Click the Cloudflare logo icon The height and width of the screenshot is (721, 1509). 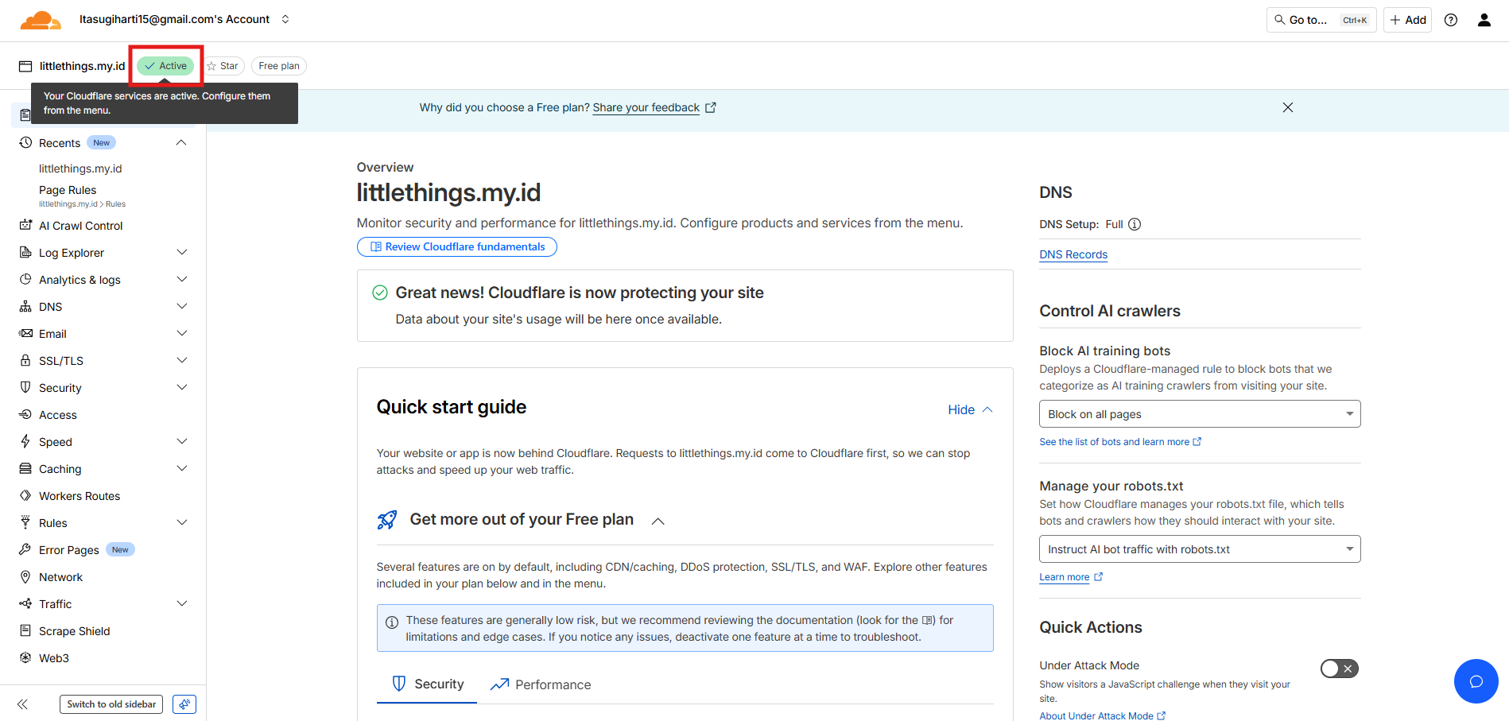pos(41,20)
